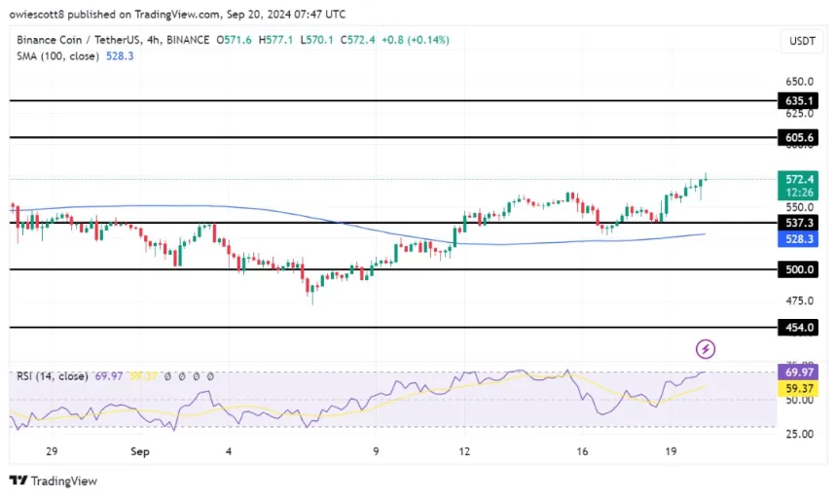837x497 pixels.
Task: Click the 500.0 support level label
Action: (x=798, y=269)
